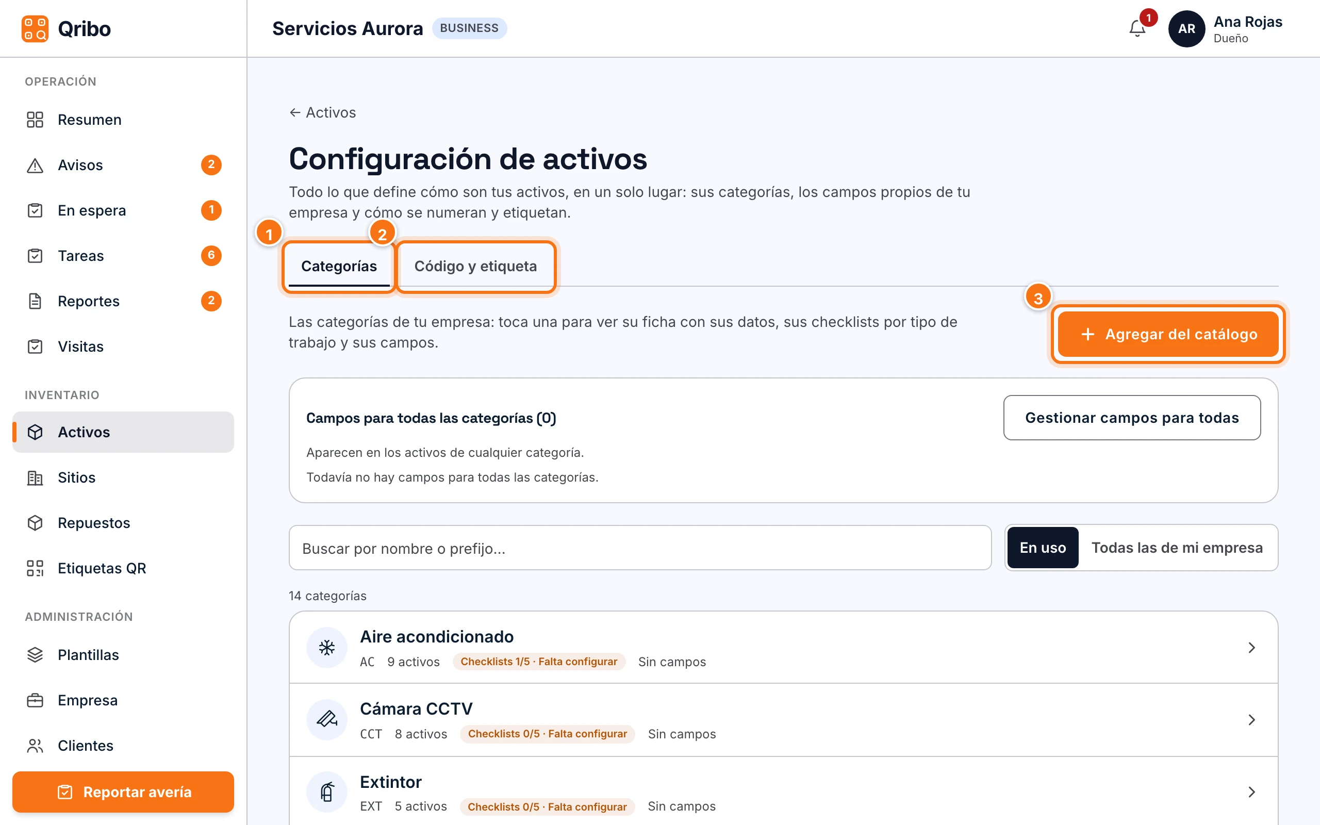Click the Etiquetas QR code icon
1320x825 pixels.
[x=35, y=568]
